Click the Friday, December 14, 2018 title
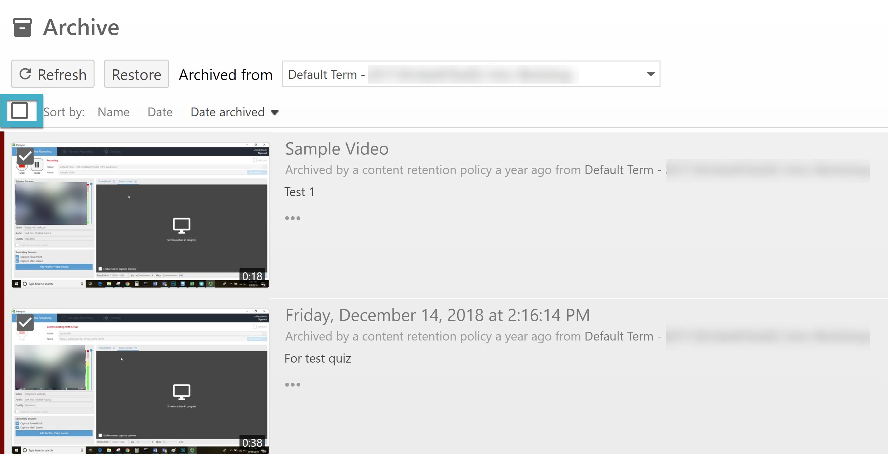The image size is (888, 454). 437,315
